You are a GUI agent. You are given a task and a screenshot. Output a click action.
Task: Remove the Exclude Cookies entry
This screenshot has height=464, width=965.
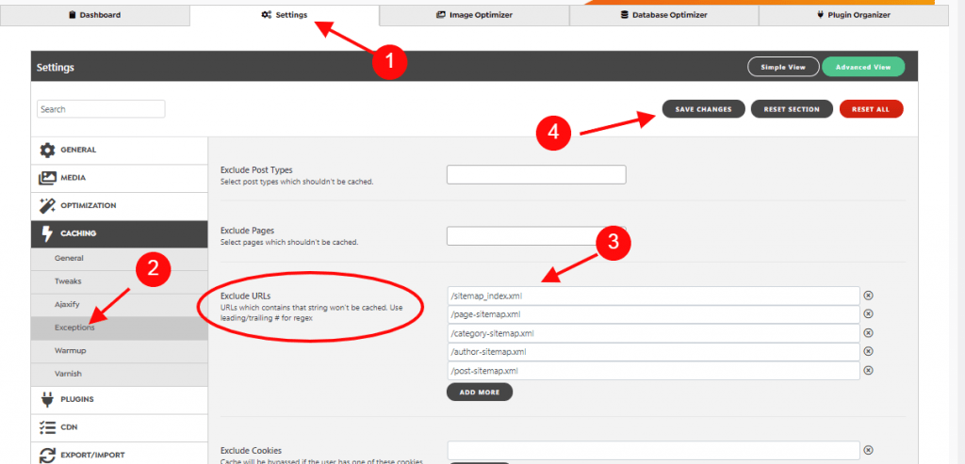868,449
